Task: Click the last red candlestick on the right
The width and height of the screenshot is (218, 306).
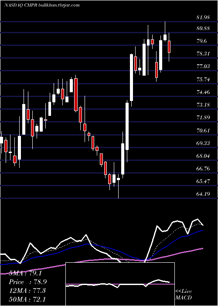Action: 169,47
